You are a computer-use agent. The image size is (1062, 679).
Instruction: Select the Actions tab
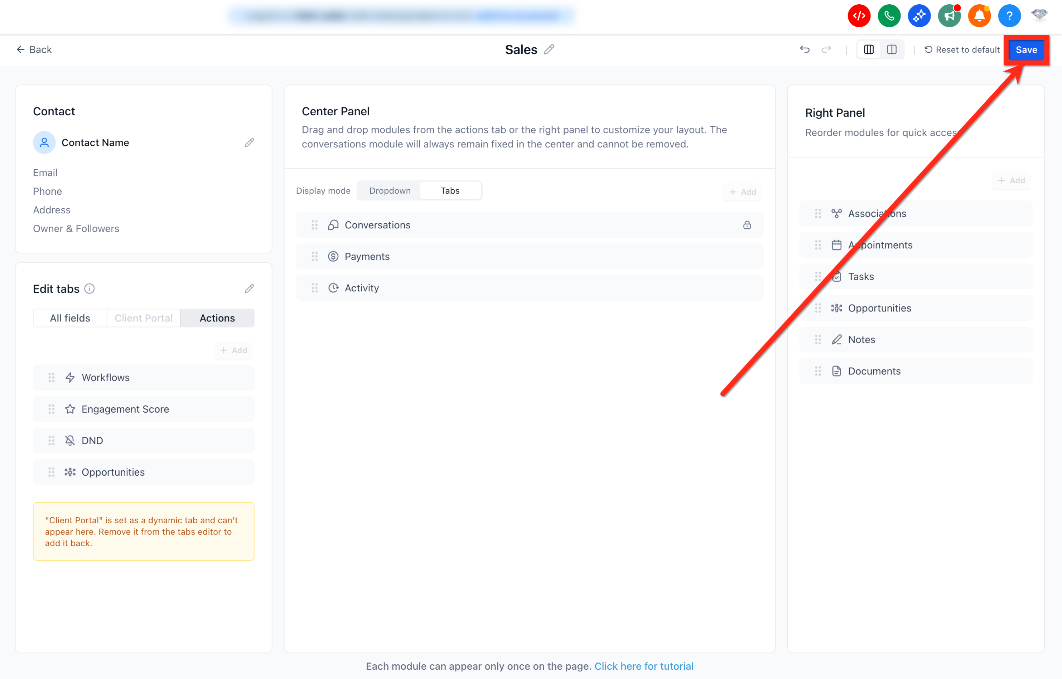click(217, 318)
